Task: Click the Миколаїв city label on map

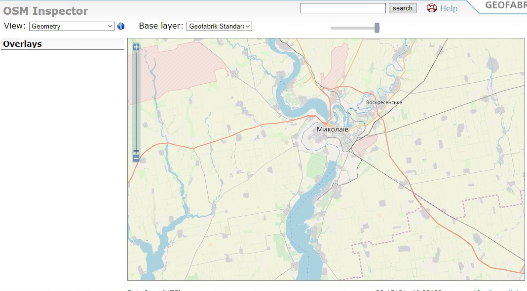Action: coord(333,129)
